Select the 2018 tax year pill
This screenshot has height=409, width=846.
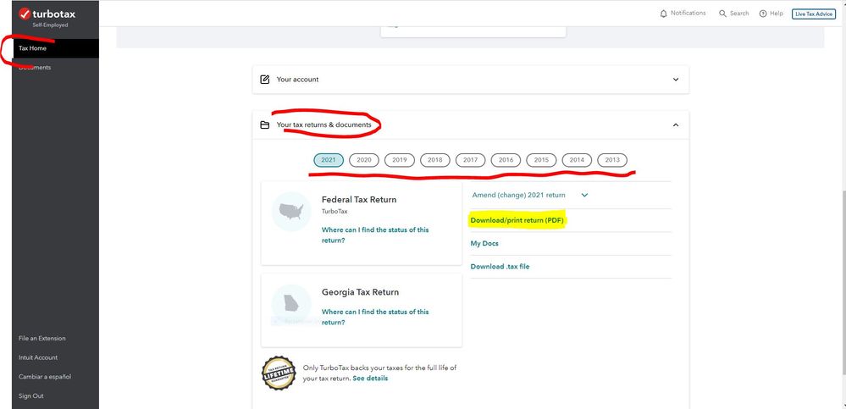[435, 160]
